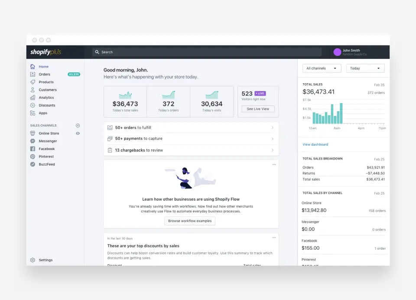Toggle Online Store visibility with the eye icon

(x=78, y=133)
